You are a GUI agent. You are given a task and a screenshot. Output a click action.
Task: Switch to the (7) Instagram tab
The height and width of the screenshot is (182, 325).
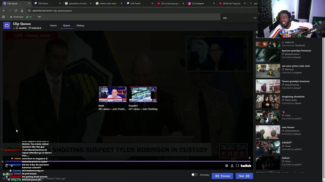201,4
